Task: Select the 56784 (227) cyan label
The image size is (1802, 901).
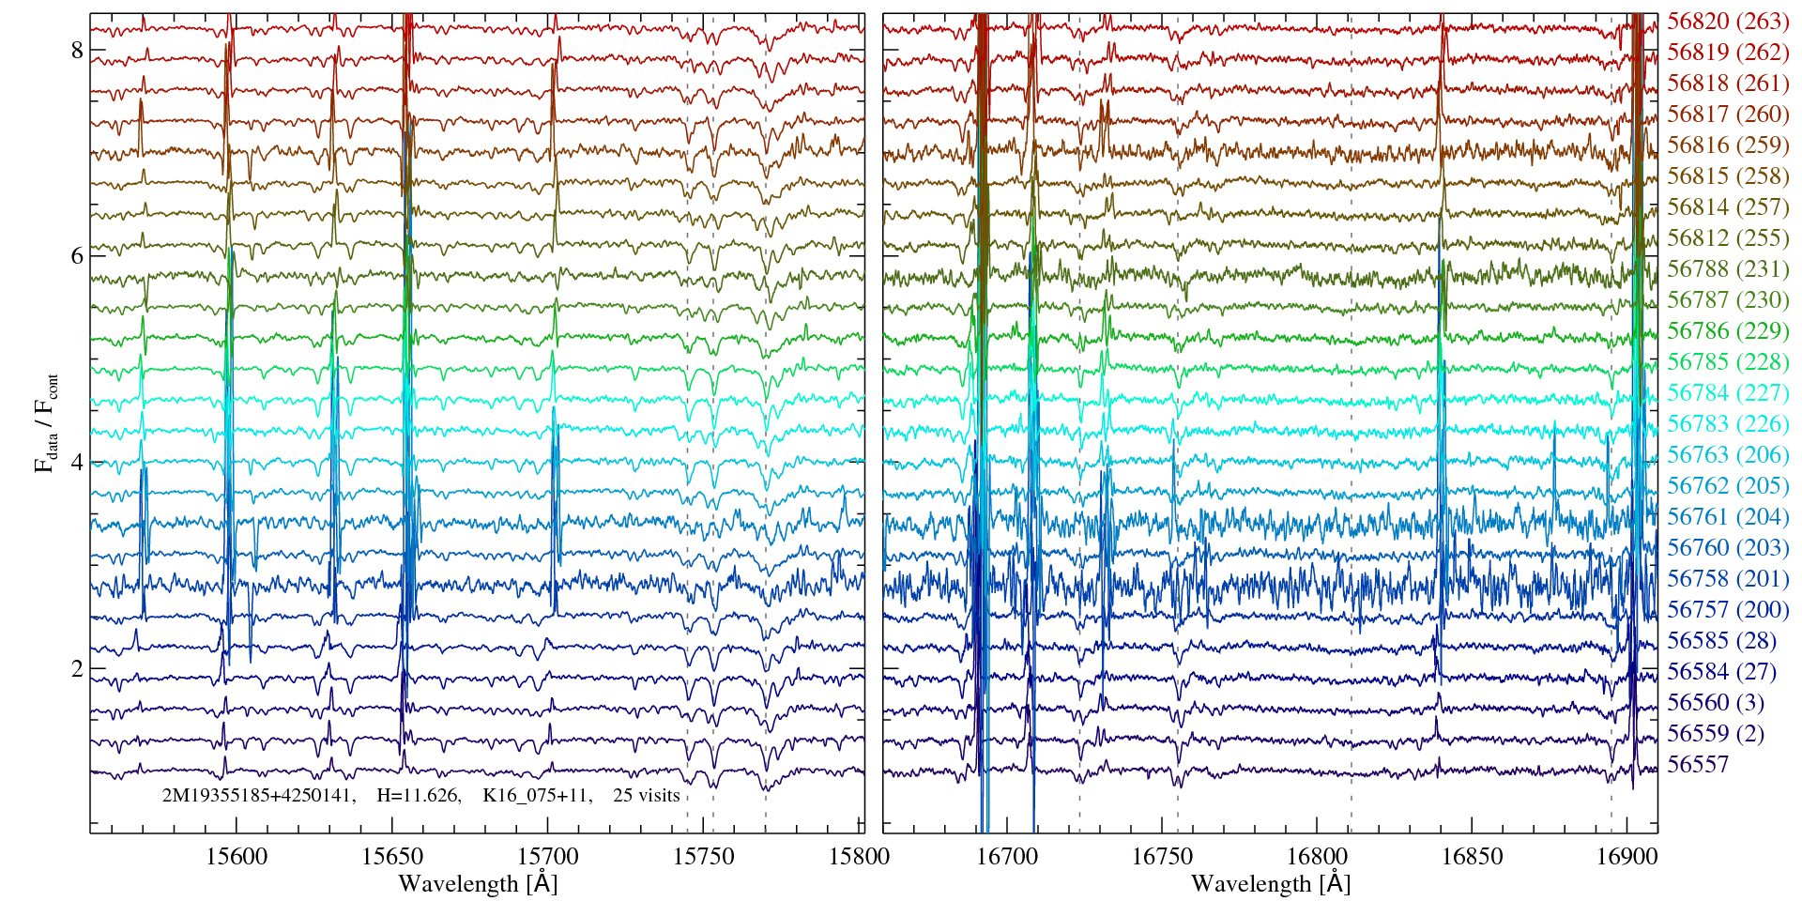Action: [1727, 393]
